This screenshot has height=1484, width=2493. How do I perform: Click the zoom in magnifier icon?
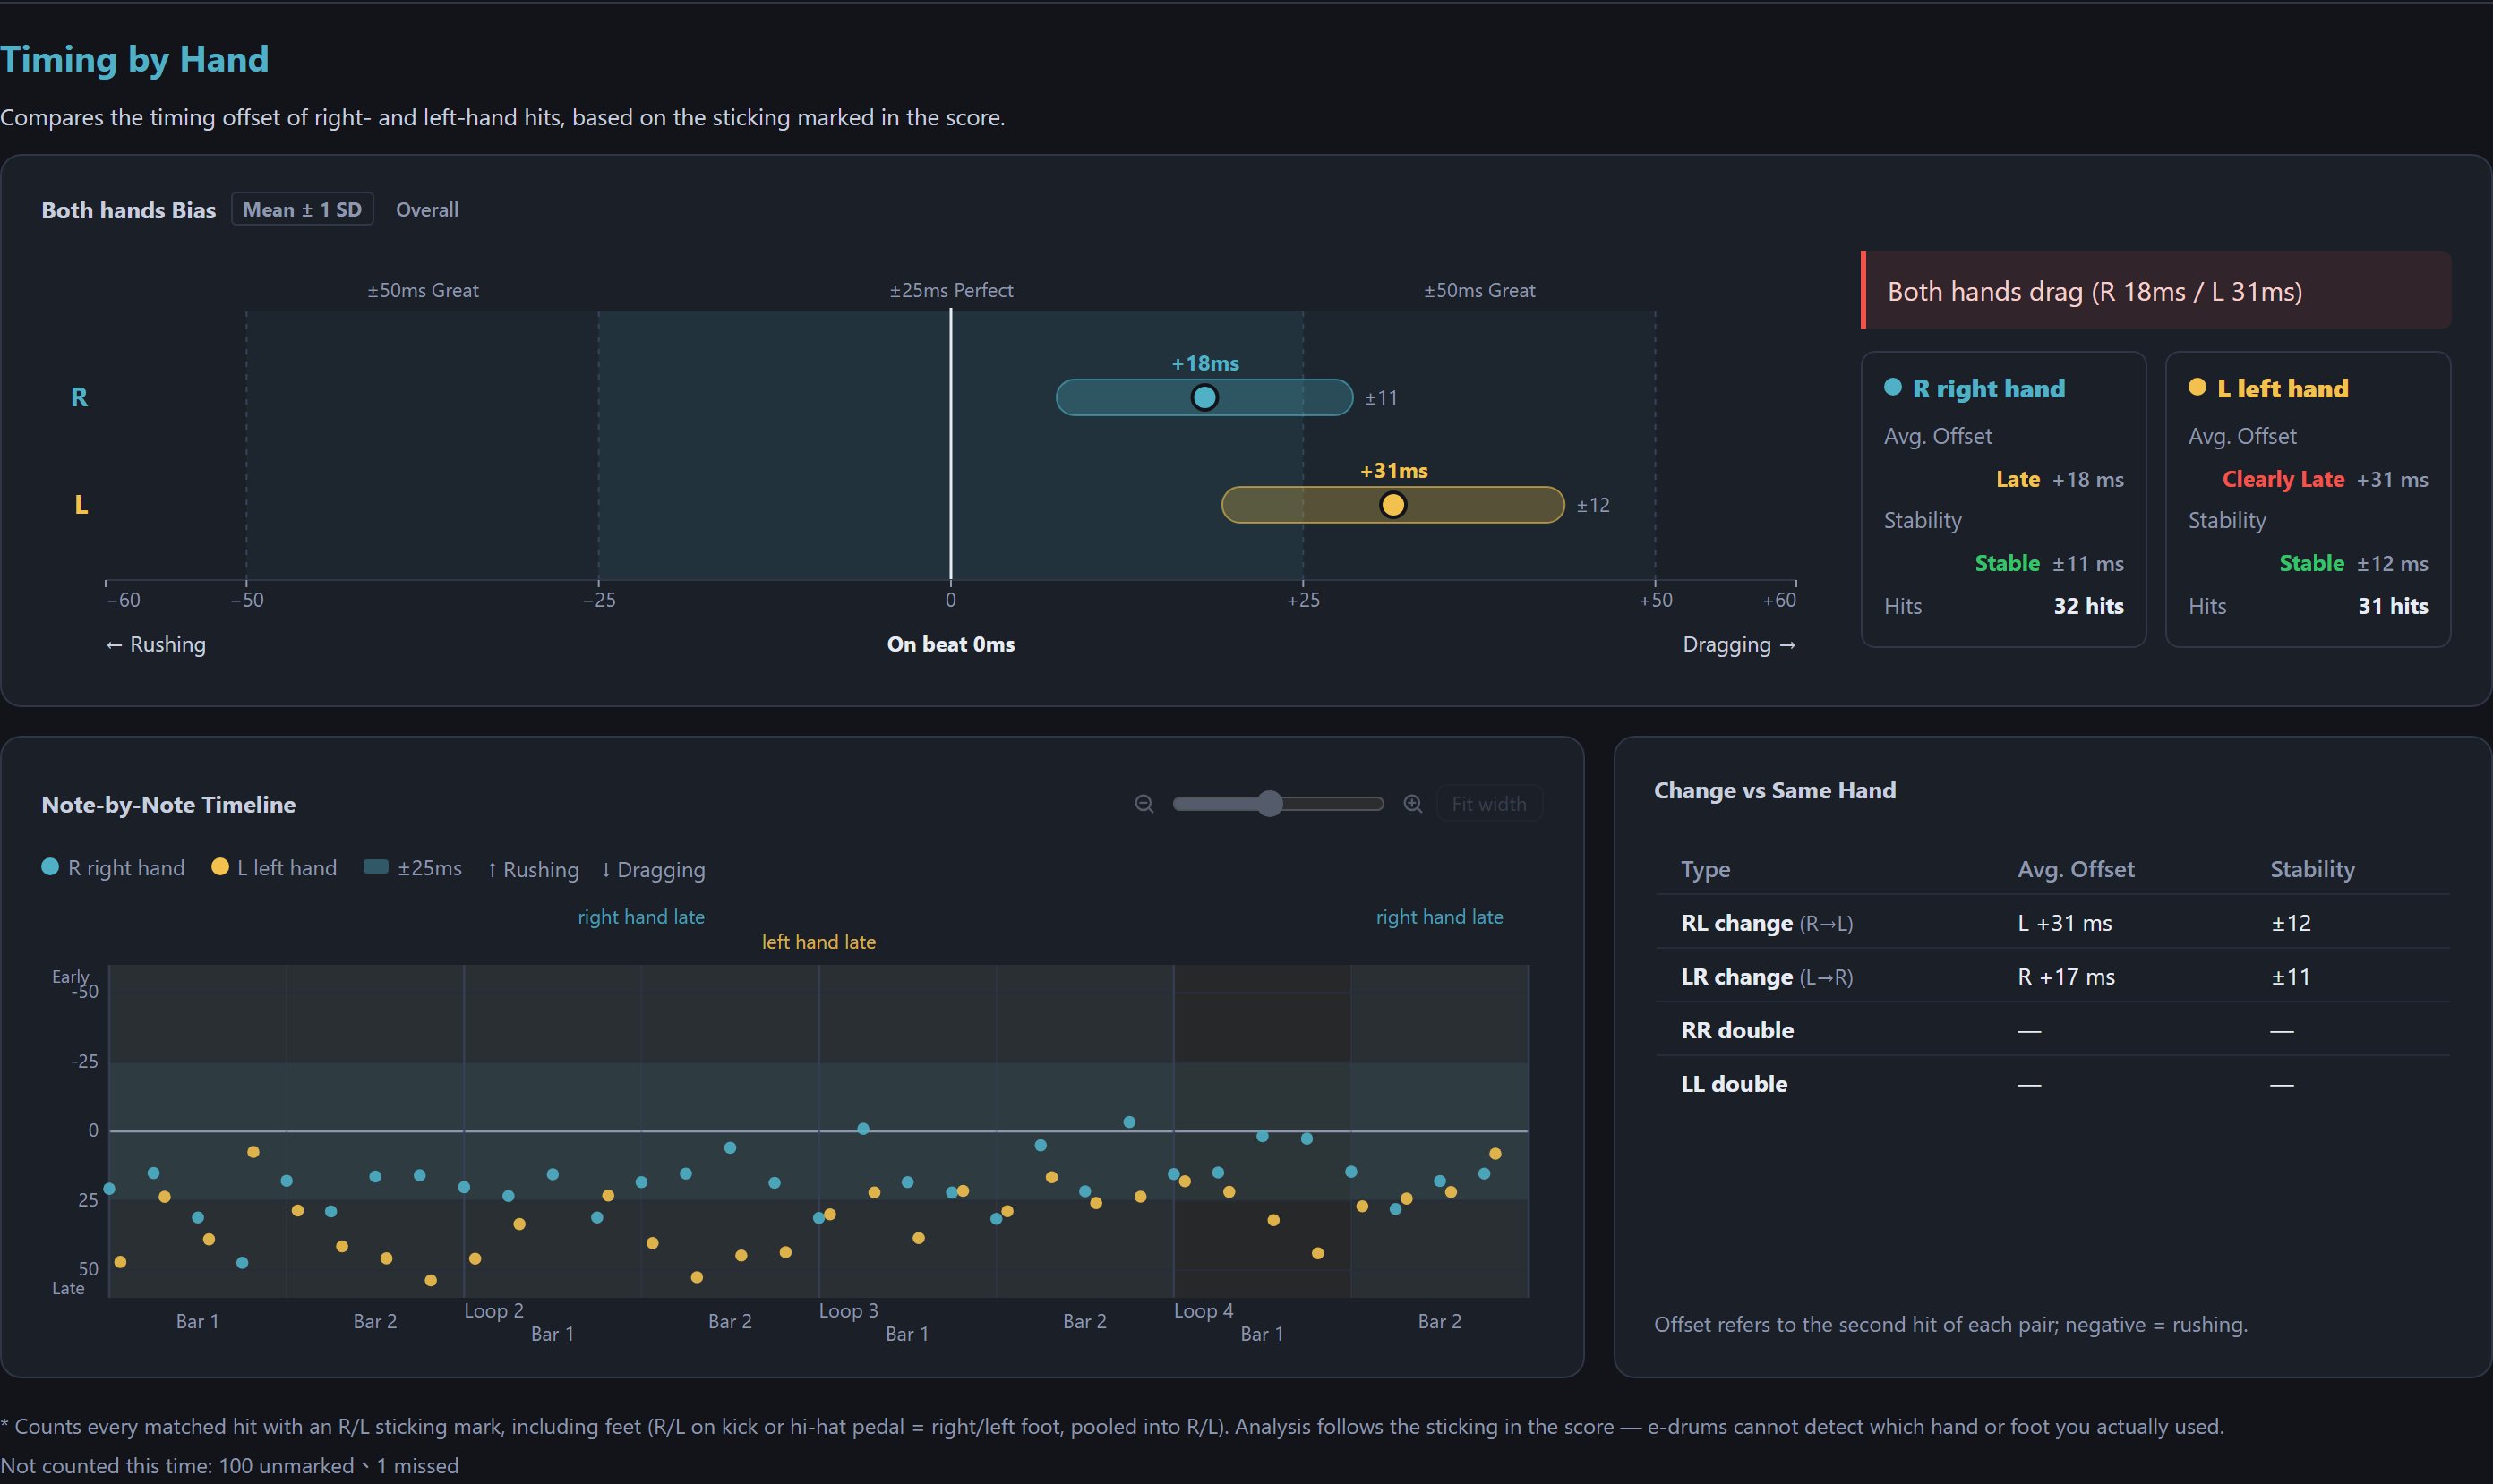(x=1412, y=804)
